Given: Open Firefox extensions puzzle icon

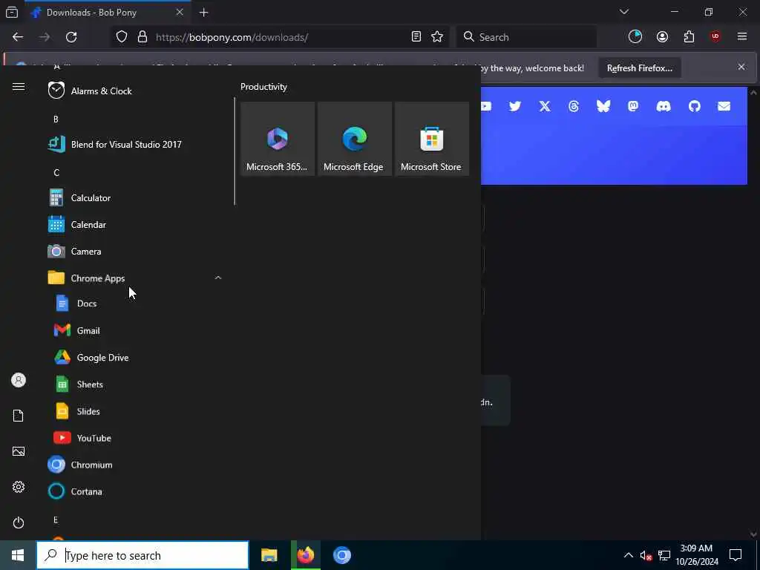Looking at the screenshot, I should click(x=689, y=37).
